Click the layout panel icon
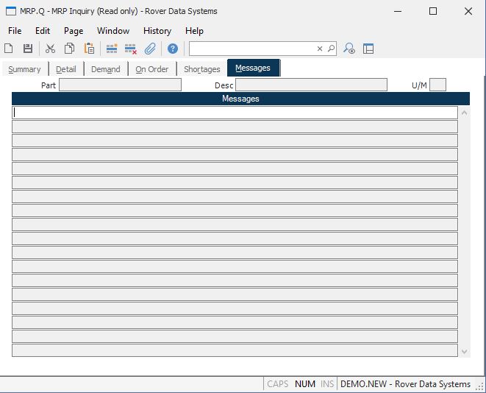Screen dimensions: 486x393 [x=368, y=49]
